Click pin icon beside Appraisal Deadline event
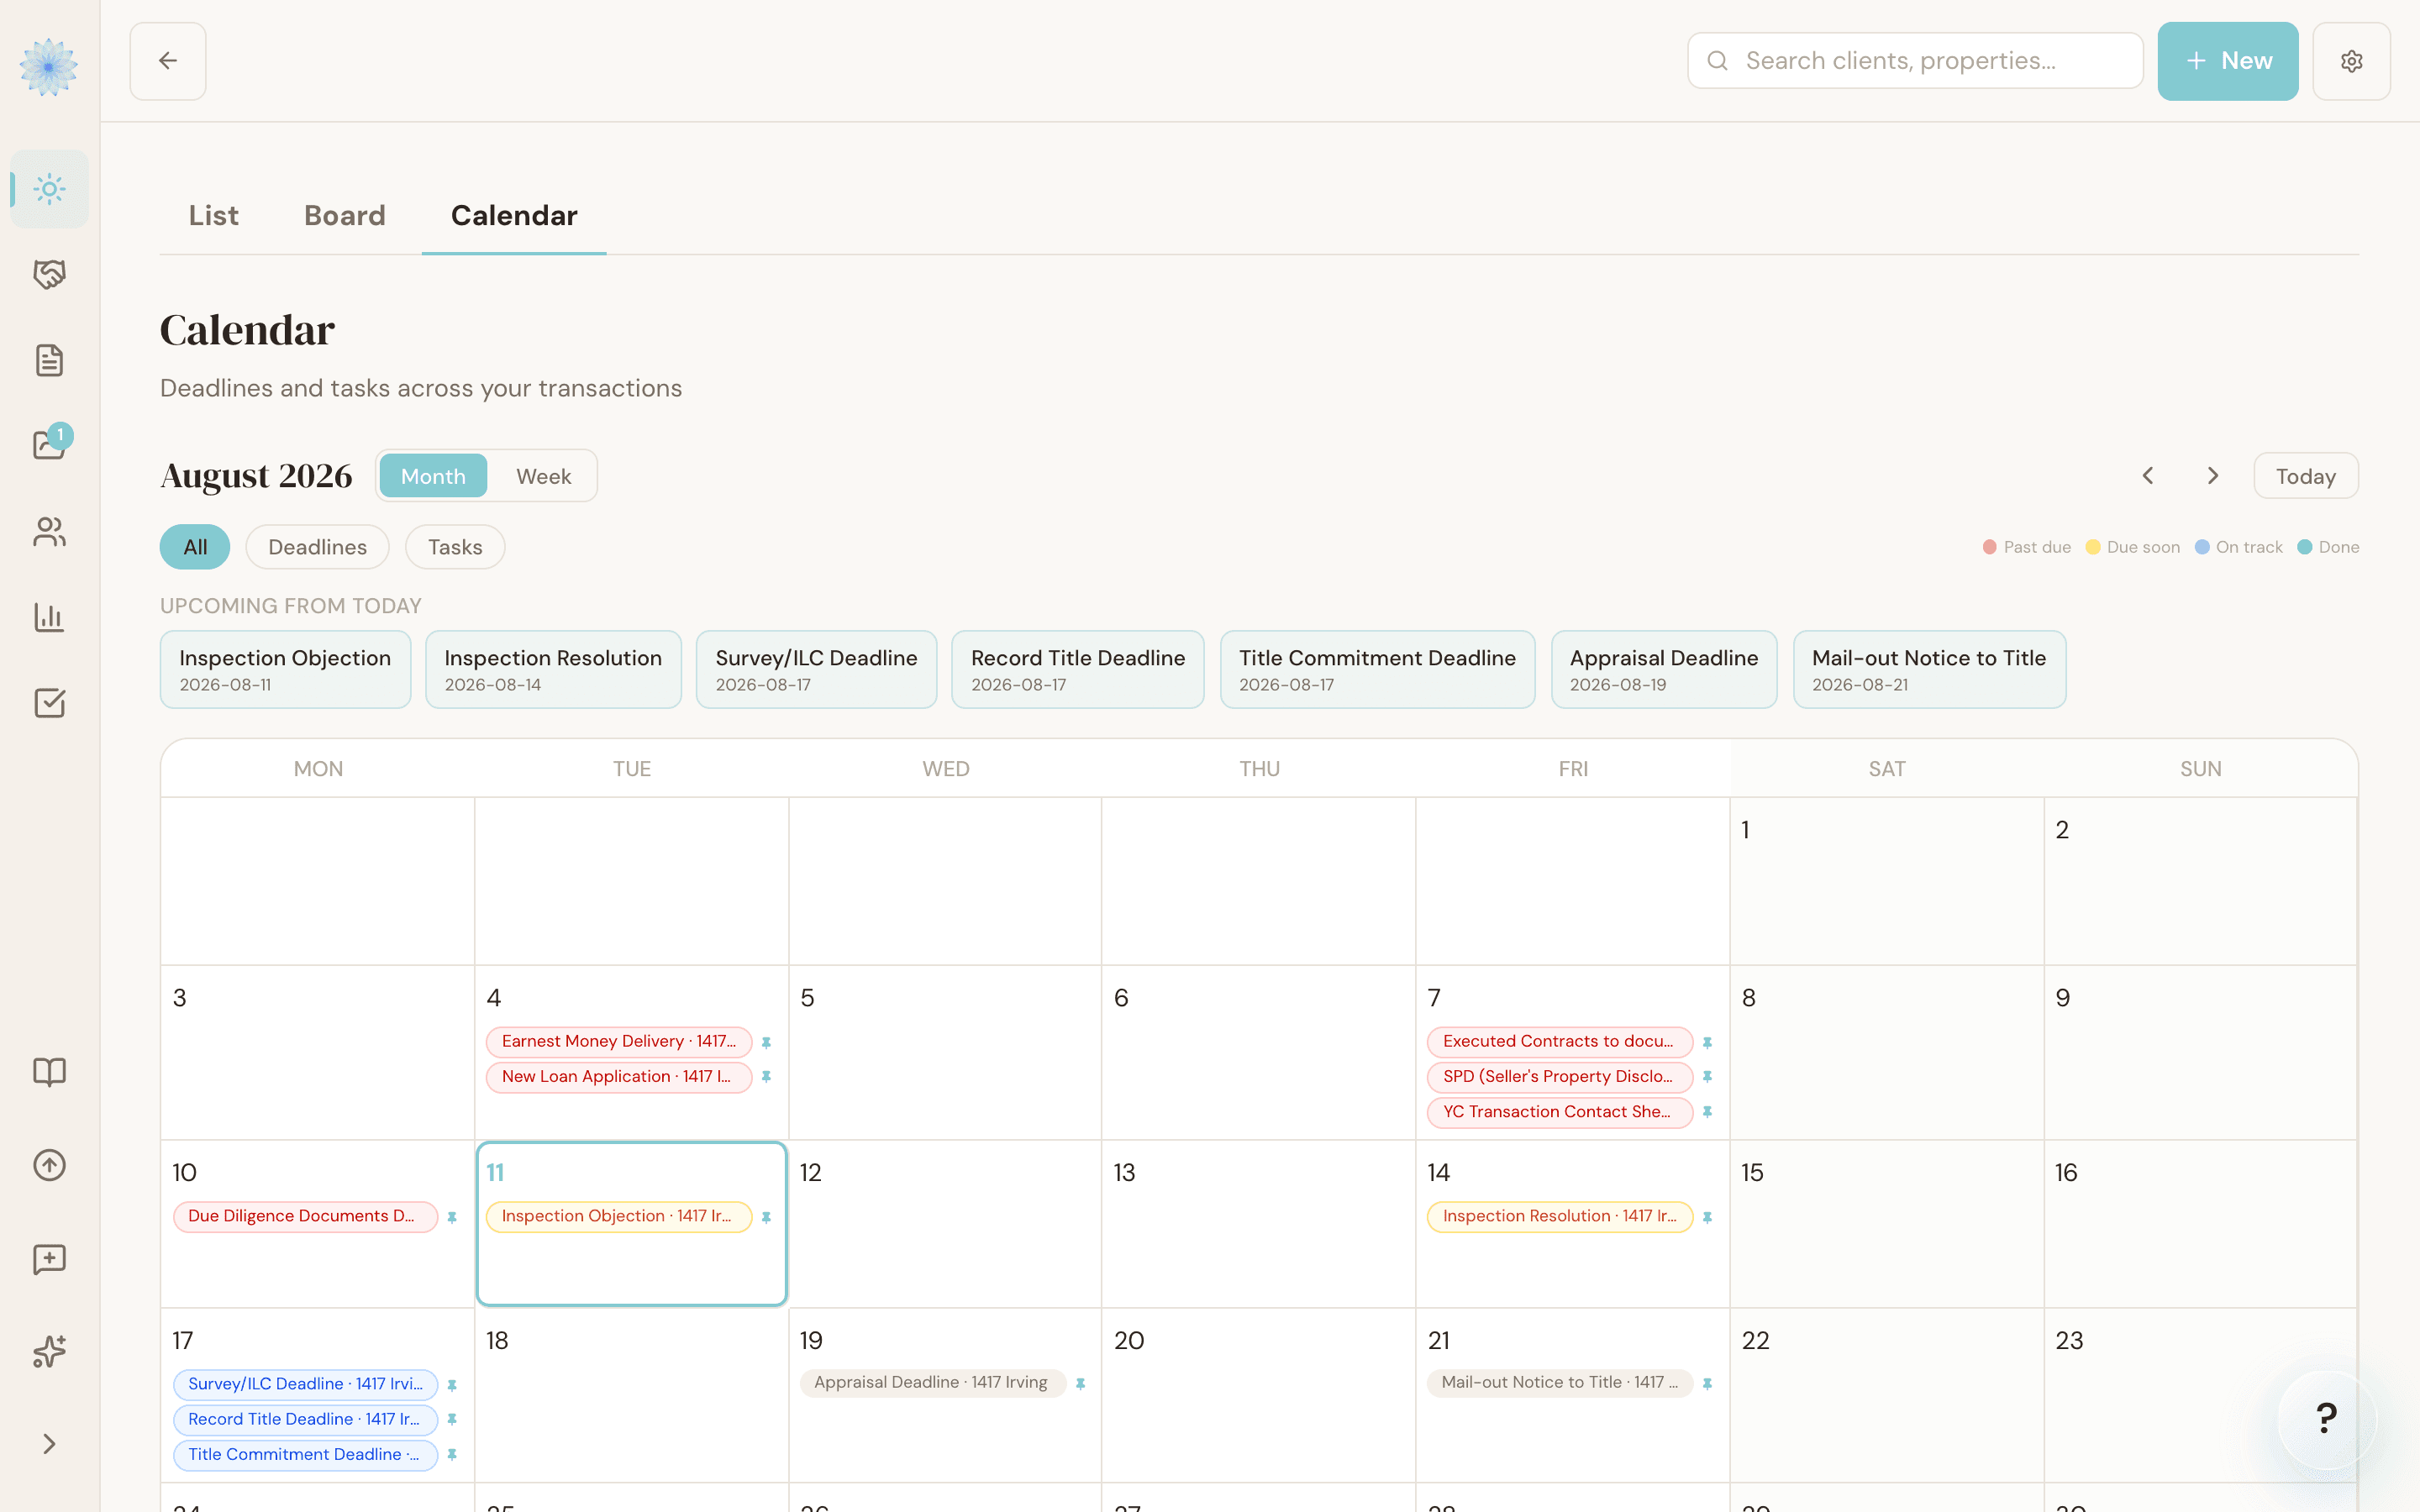 coord(1080,1384)
